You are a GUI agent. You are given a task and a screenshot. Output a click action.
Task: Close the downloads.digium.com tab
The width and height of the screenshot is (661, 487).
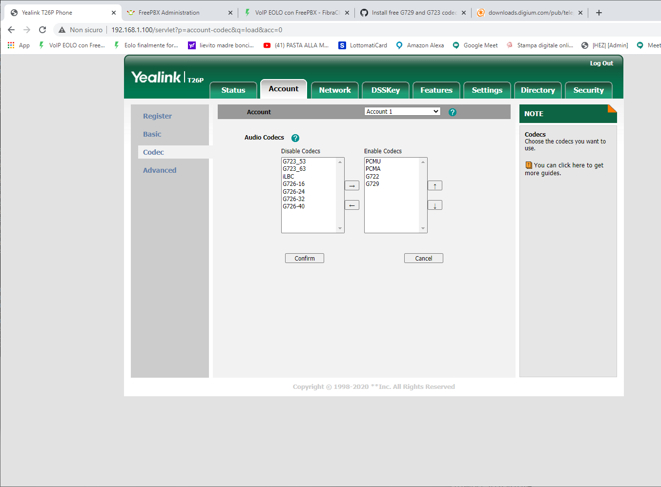pos(580,13)
